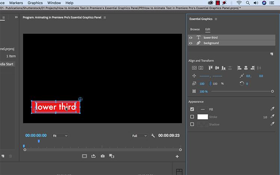
Task: Click the right zoom scroll bar handle
Action: (x=180, y=150)
